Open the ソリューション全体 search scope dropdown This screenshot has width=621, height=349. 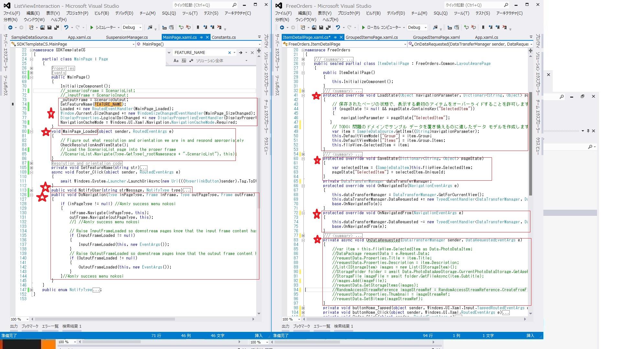tap(246, 61)
